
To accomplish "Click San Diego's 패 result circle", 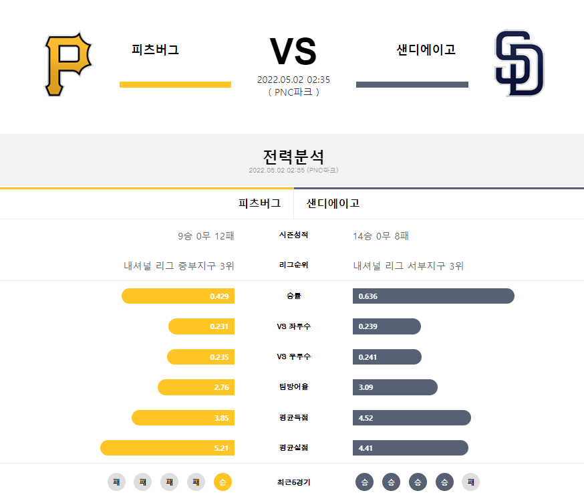I will click(471, 482).
